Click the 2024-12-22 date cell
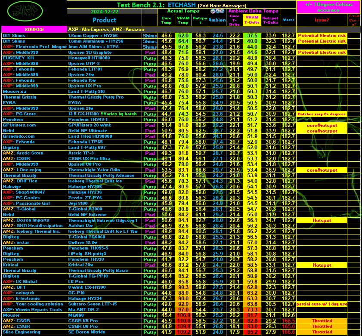Screen dimensions: 362x336 click(104, 11)
